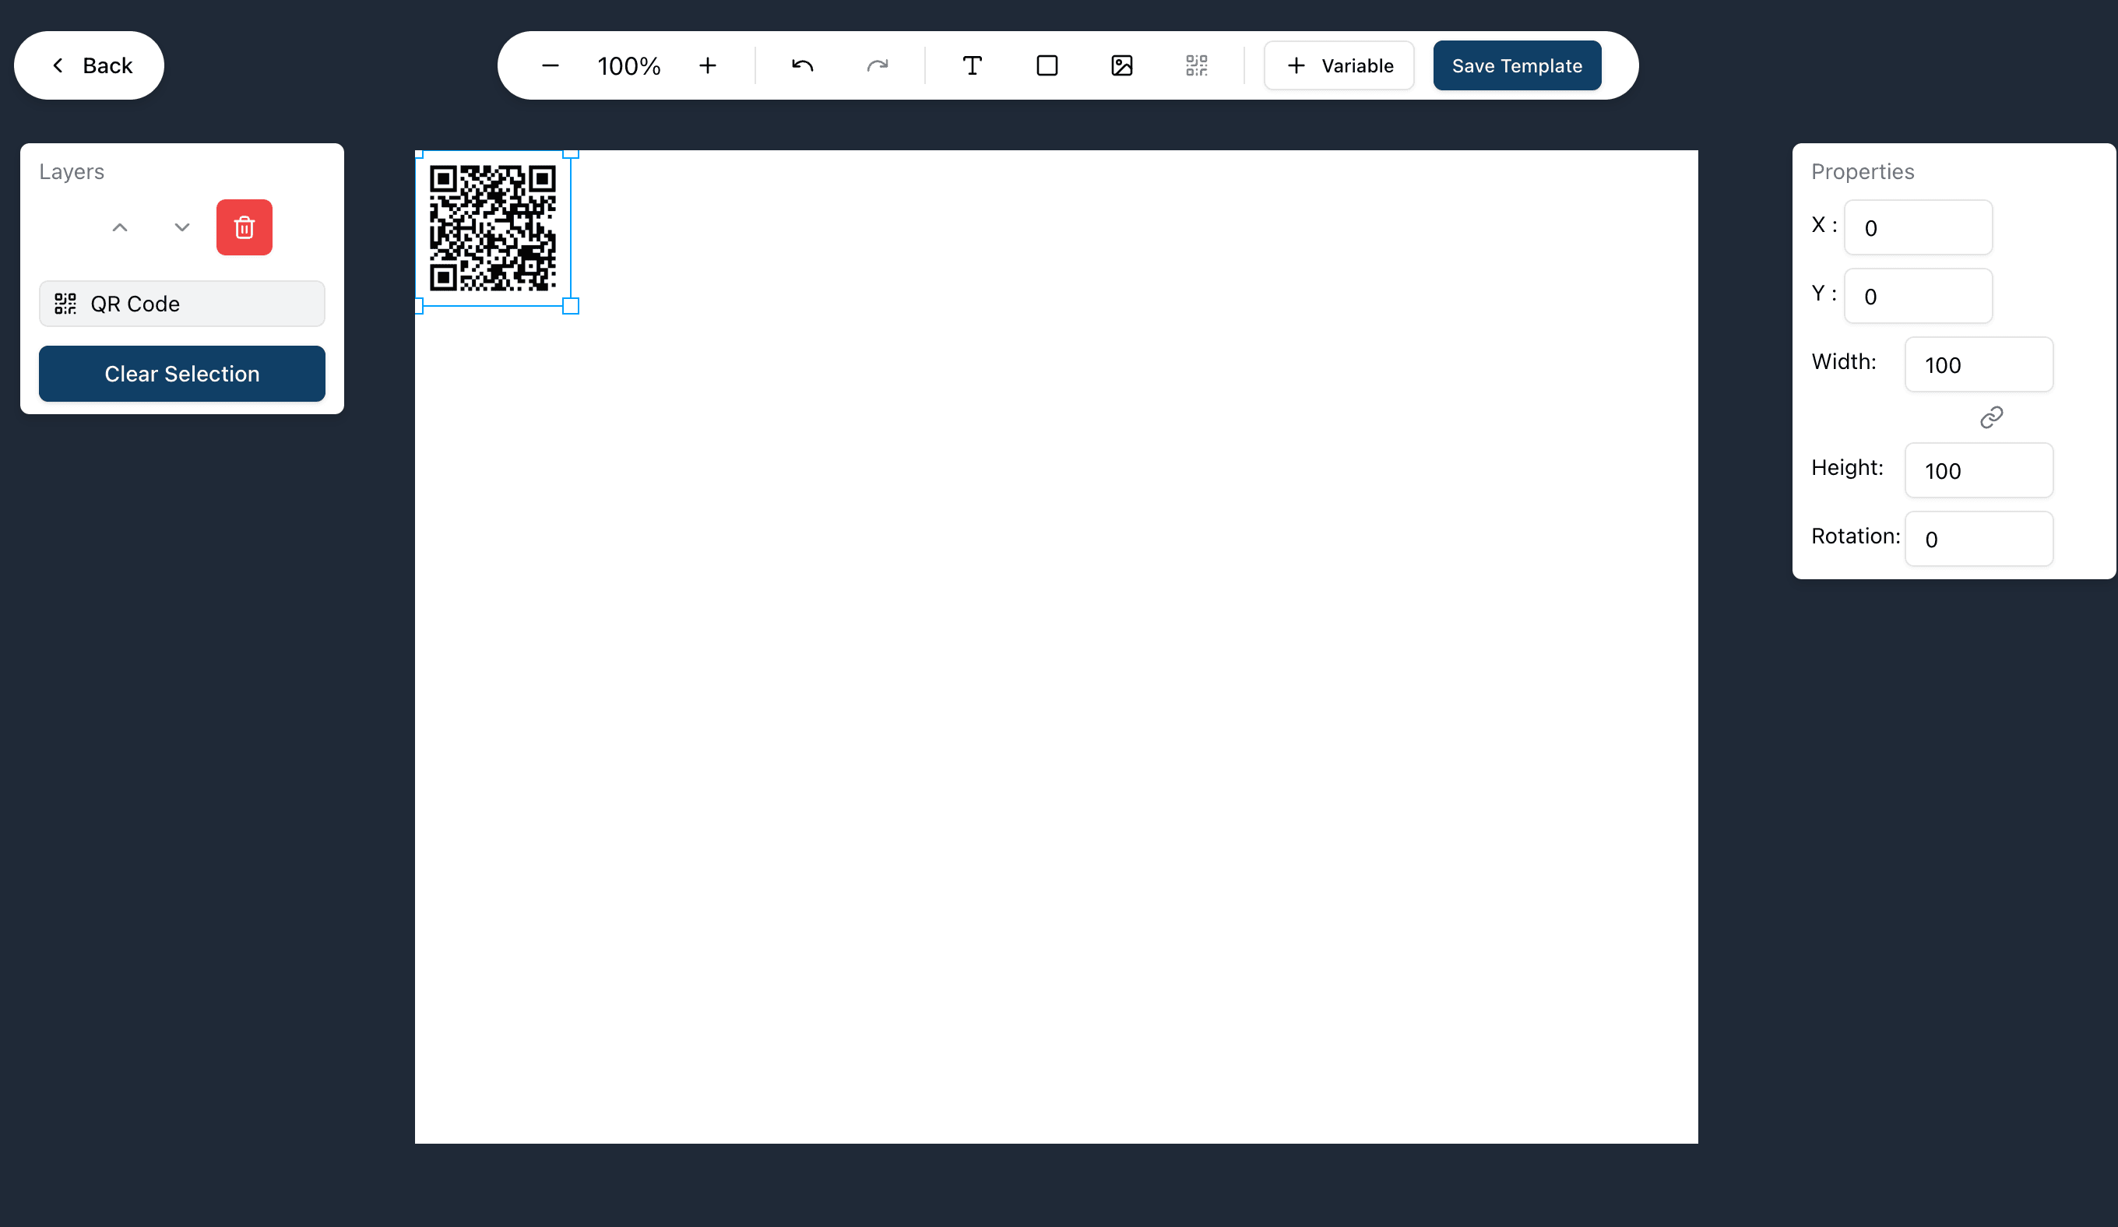The image size is (2118, 1227).
Task: Zoom out on the canvas
Action: tap(551, 65)
